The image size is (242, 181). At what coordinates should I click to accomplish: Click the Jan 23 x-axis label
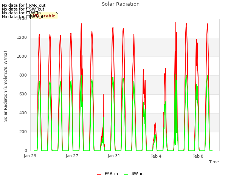point(30,156)
